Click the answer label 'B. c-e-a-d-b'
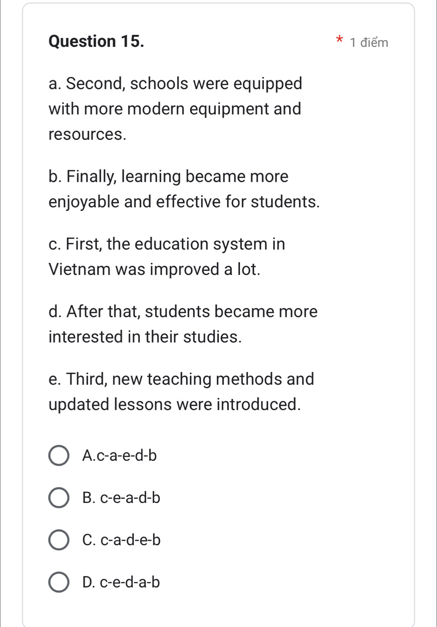Screen dimensions: 437x627 121,498
